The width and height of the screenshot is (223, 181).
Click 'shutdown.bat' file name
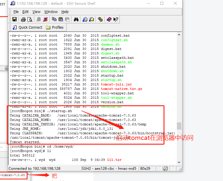coord(113,67)
